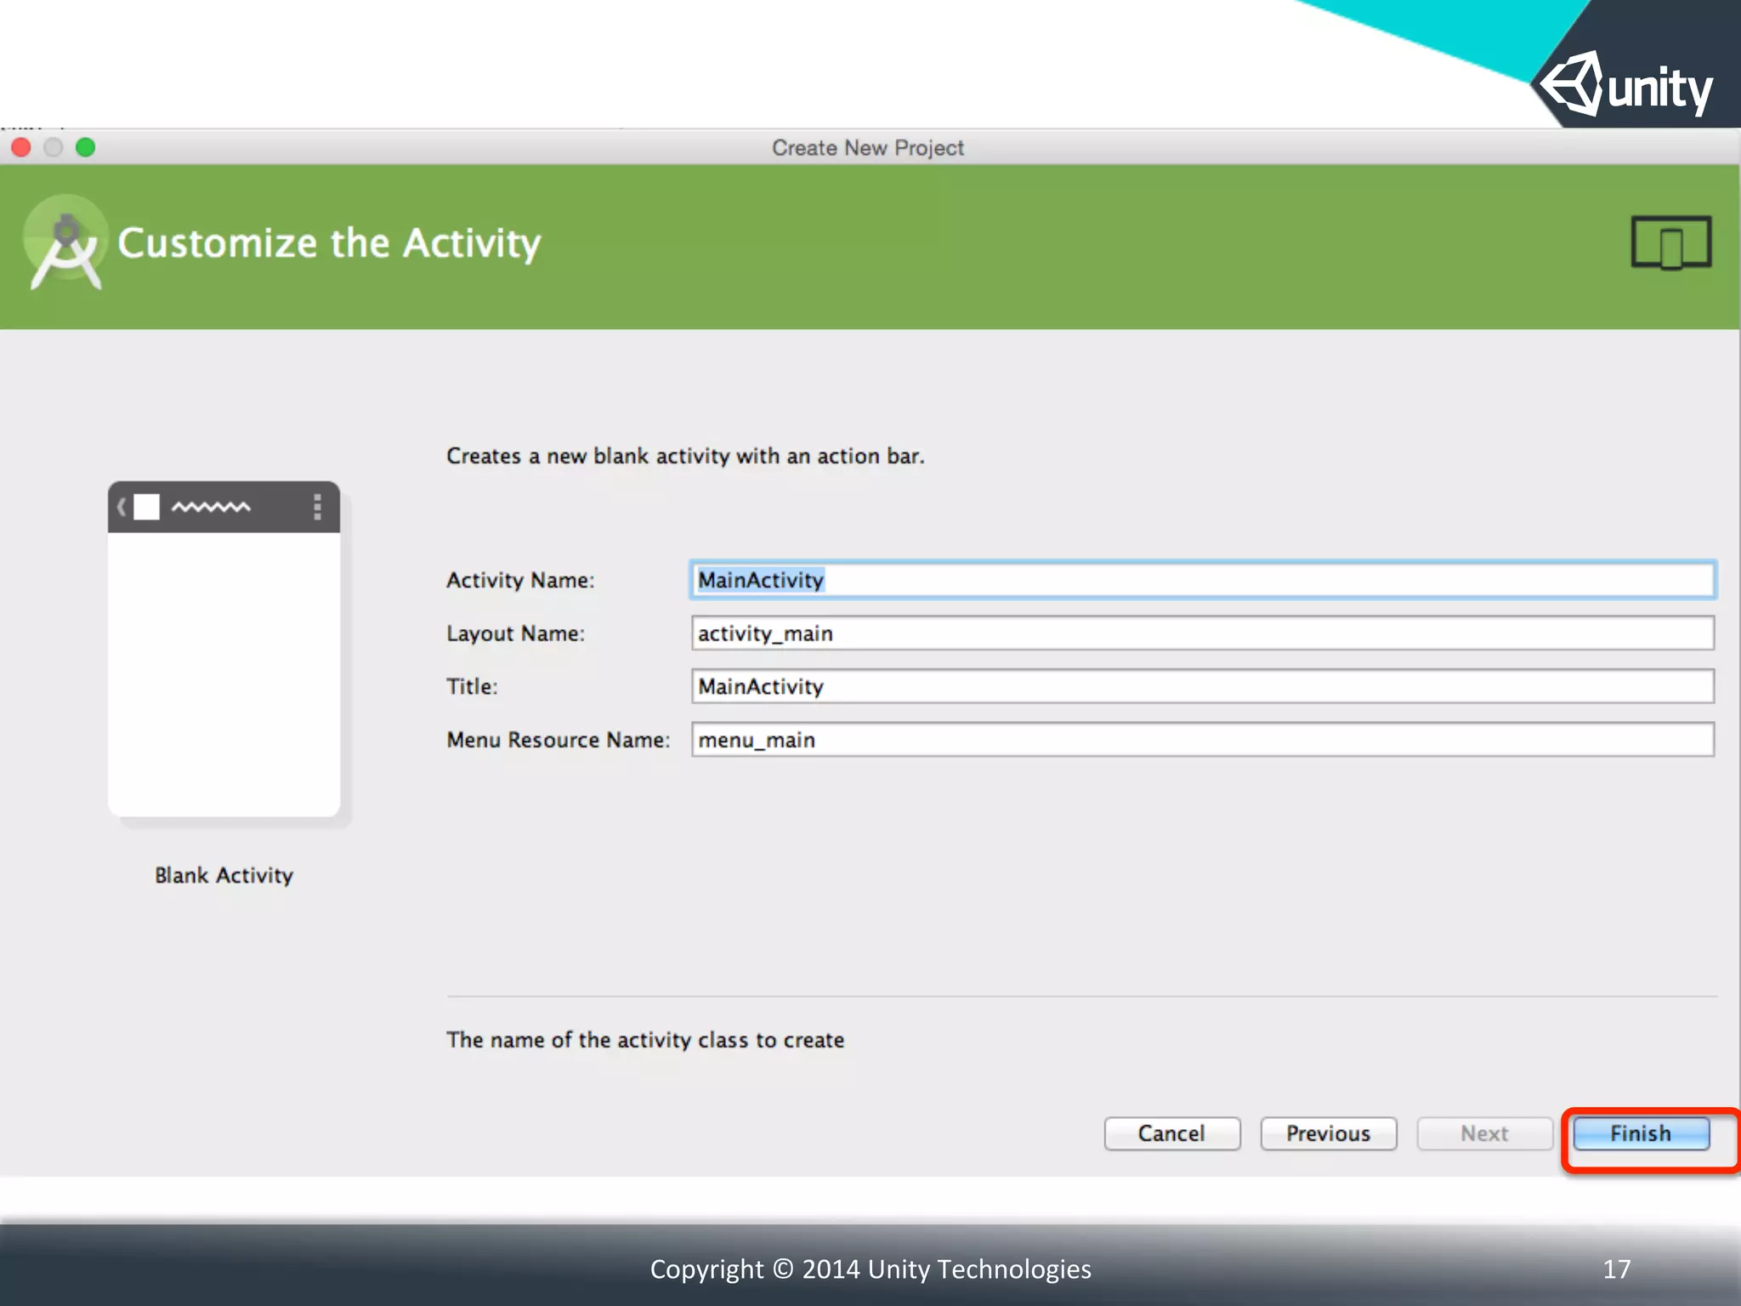Click the Blank Activity caption label

(x=224, y=875)
